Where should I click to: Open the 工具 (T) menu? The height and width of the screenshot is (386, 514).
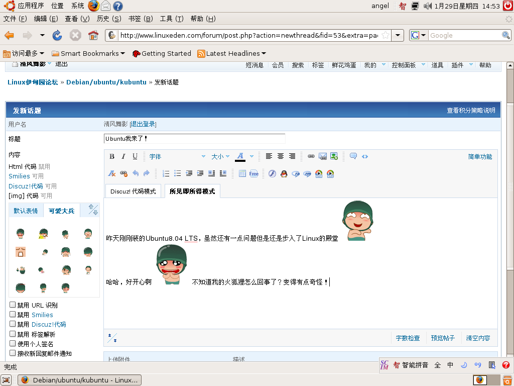[x=172, y=19]
